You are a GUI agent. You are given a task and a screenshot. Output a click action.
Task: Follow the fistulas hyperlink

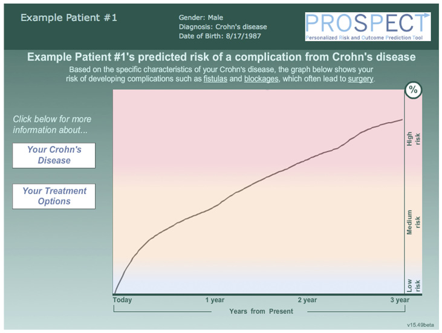click(x=215, y=79)
